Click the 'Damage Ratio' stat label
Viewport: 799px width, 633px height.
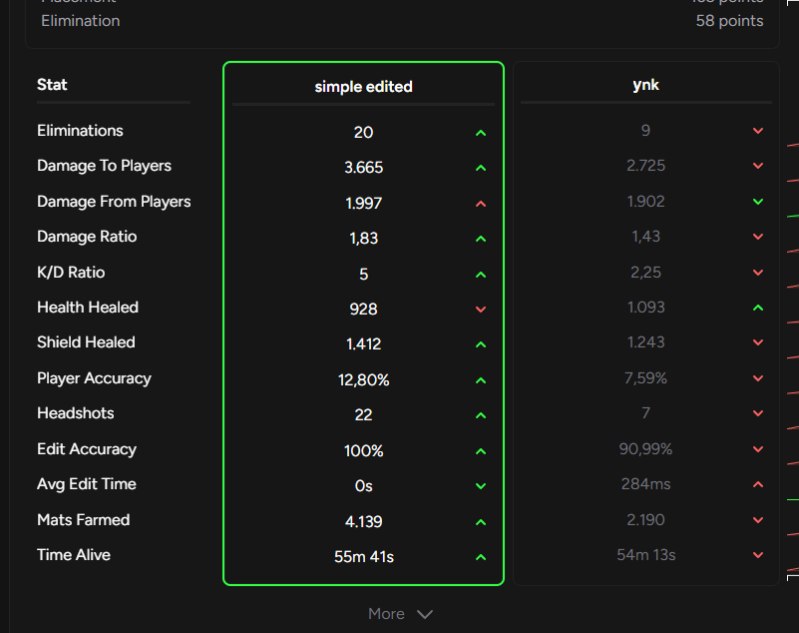[x=87, y=237]
